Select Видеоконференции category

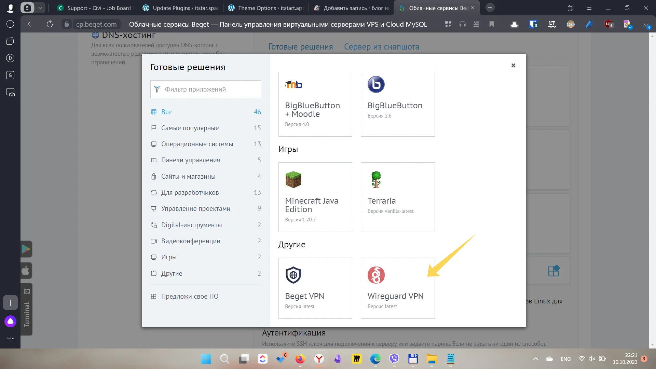point(206,241)
